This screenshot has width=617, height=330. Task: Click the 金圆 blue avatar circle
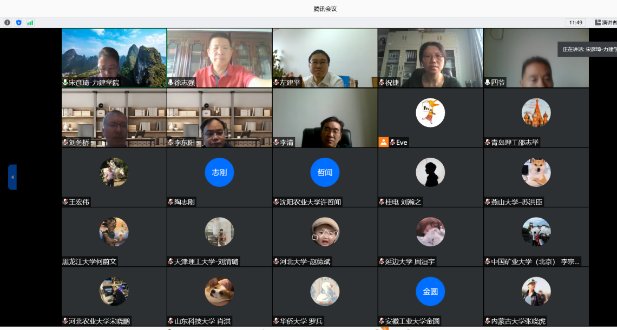tap(430, 291)
